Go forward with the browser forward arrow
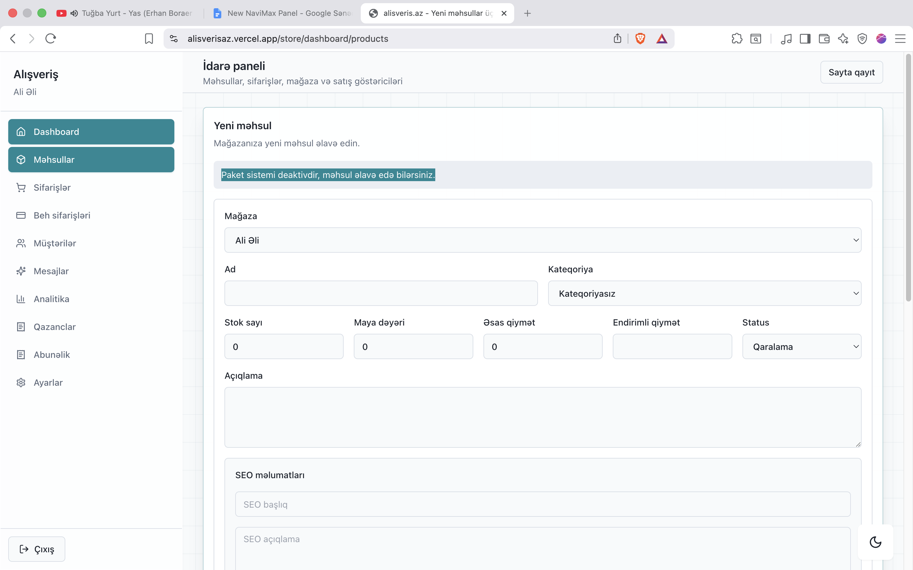 coord(32,38)
